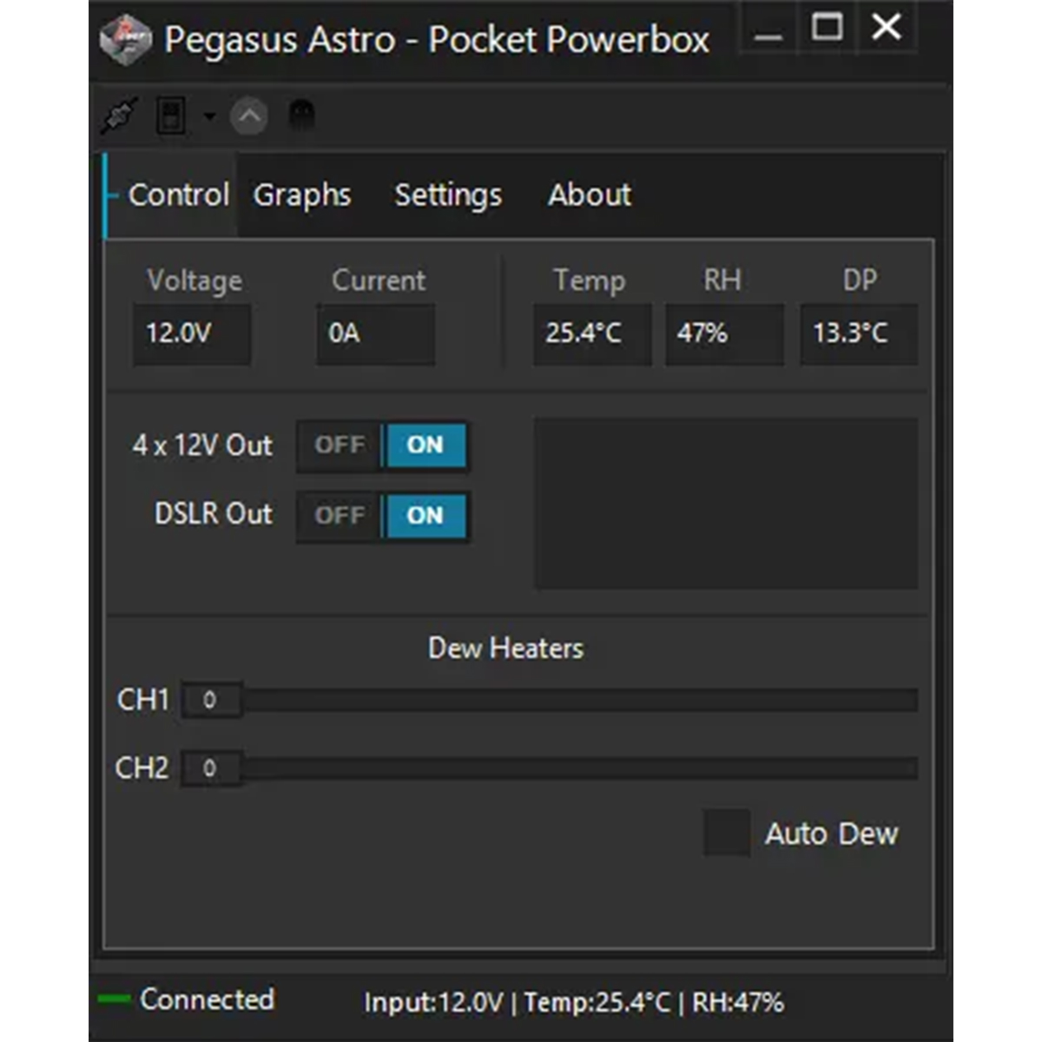Maximize the Pocket Powerbox window
The image size is (1042, 1042).
pyautogui.click(x=827, y=28)
